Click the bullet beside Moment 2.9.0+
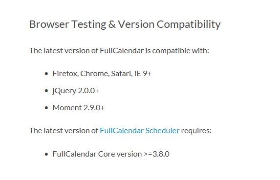This screenshot has width=280, height=180. click(x=46, y=108)
